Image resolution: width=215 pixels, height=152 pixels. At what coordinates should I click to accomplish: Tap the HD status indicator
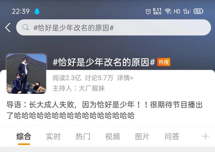coord(177,11)
